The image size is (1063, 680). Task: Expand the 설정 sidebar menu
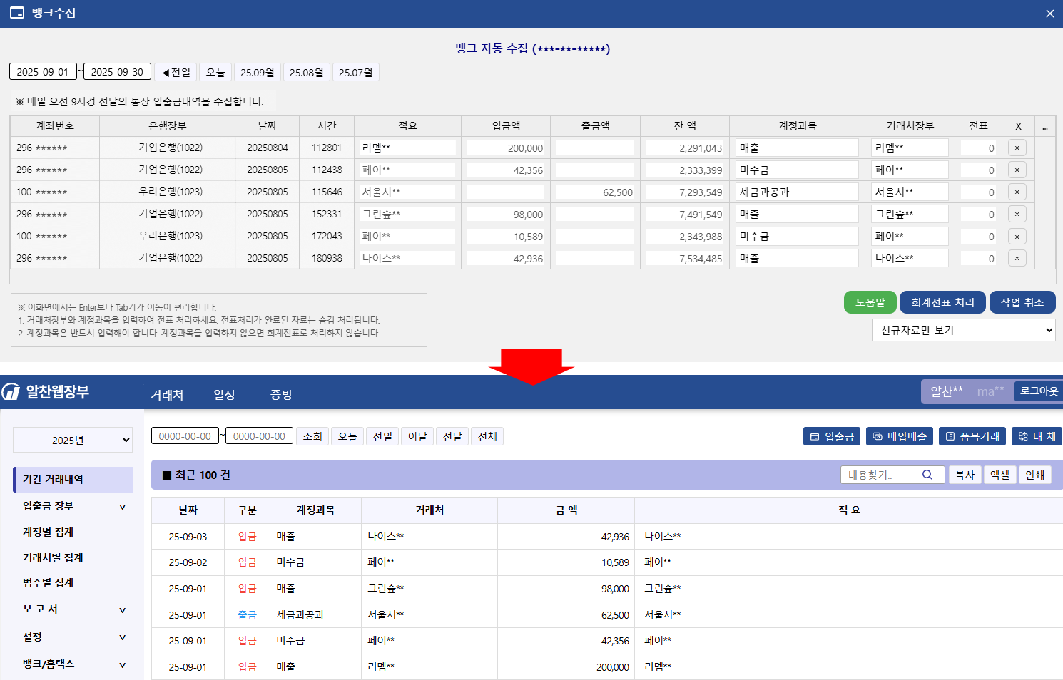click(x=73, y=637)
